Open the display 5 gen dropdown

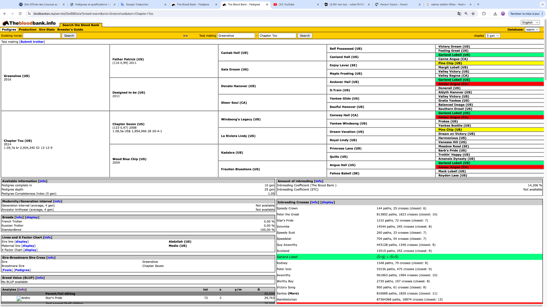(493, 36)
